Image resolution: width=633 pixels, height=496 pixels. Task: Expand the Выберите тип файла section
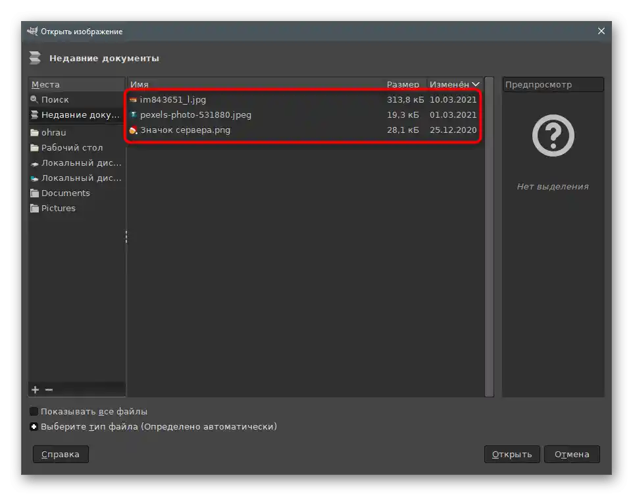(34, 426)
